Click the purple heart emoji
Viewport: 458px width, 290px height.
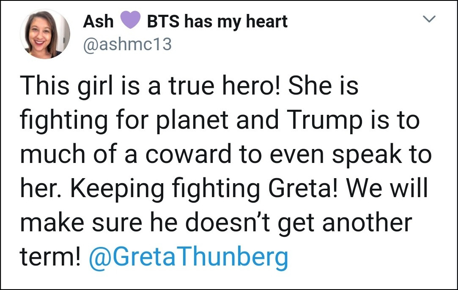[x=130, y=21]
